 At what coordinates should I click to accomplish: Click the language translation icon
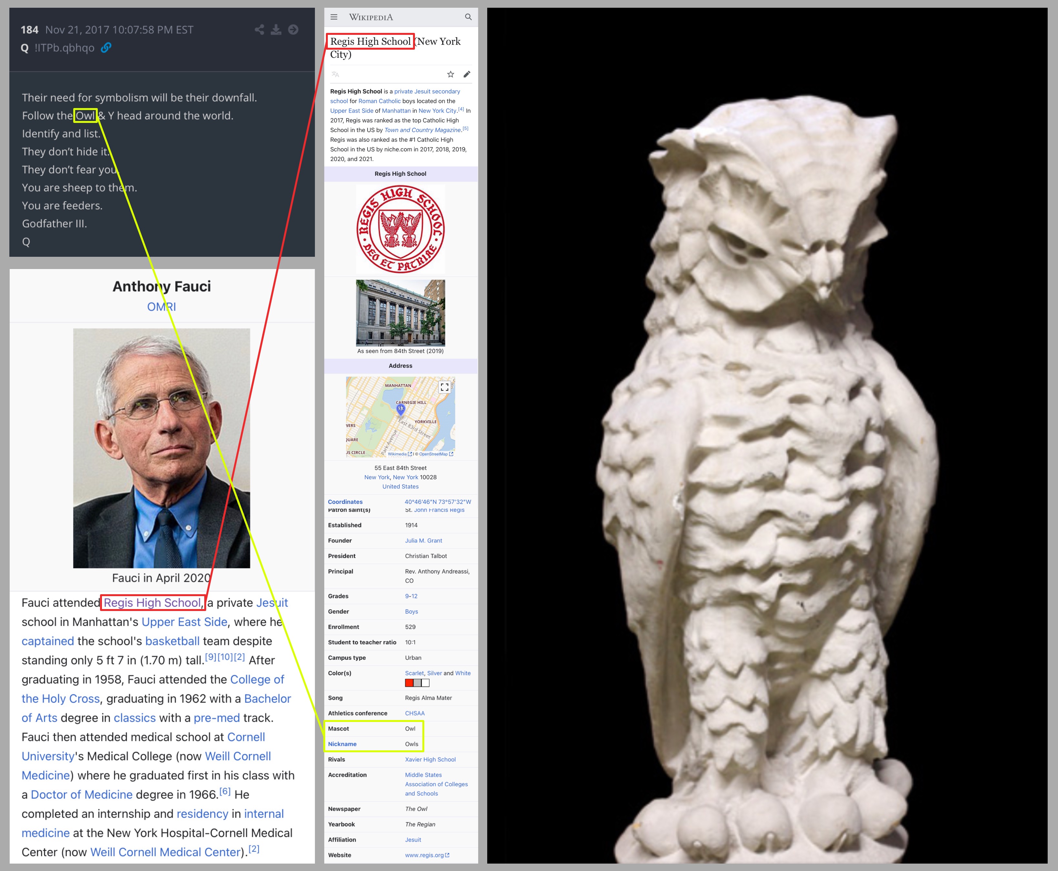coord(335,74)
